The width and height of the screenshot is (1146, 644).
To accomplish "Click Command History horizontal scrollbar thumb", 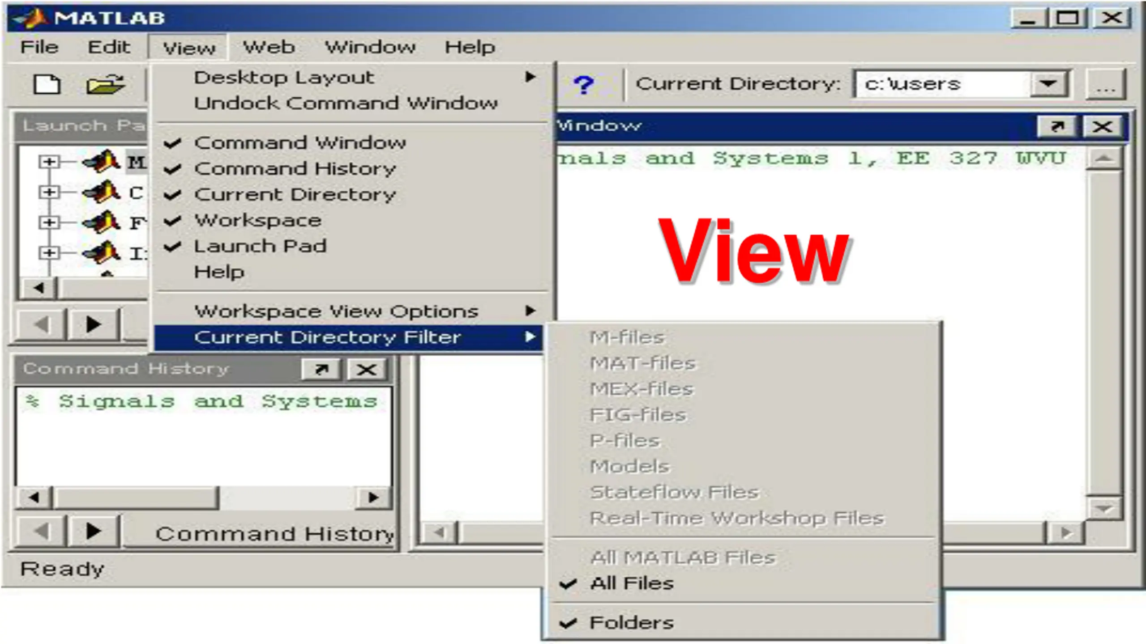I will click(x=136, y=497).
